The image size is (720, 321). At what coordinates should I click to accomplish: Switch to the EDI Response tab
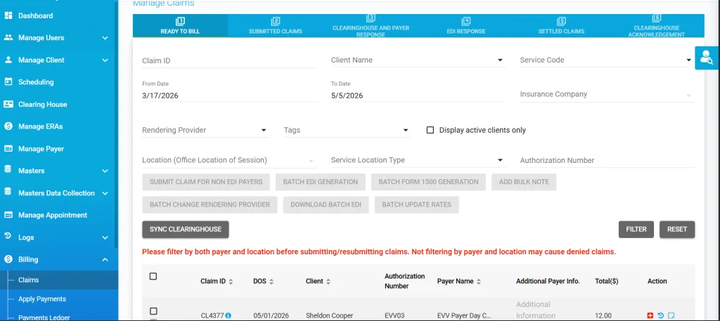click(x=466, y=26)
